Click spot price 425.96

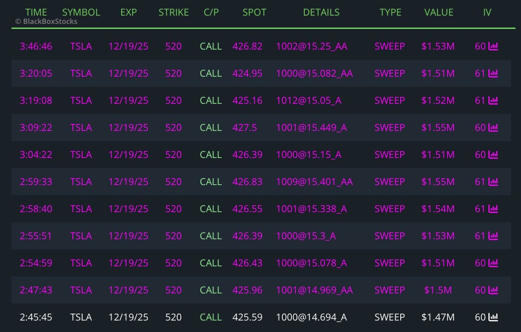click(247, 290)
